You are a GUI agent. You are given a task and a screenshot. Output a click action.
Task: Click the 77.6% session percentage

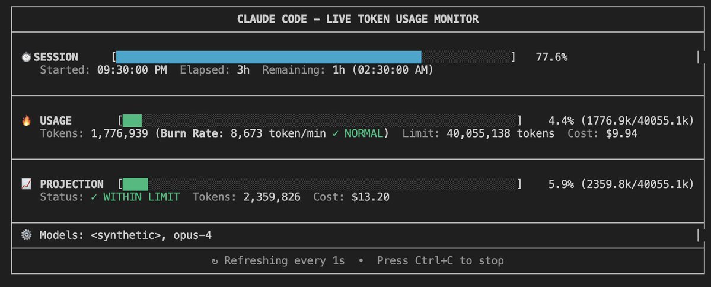551,58
